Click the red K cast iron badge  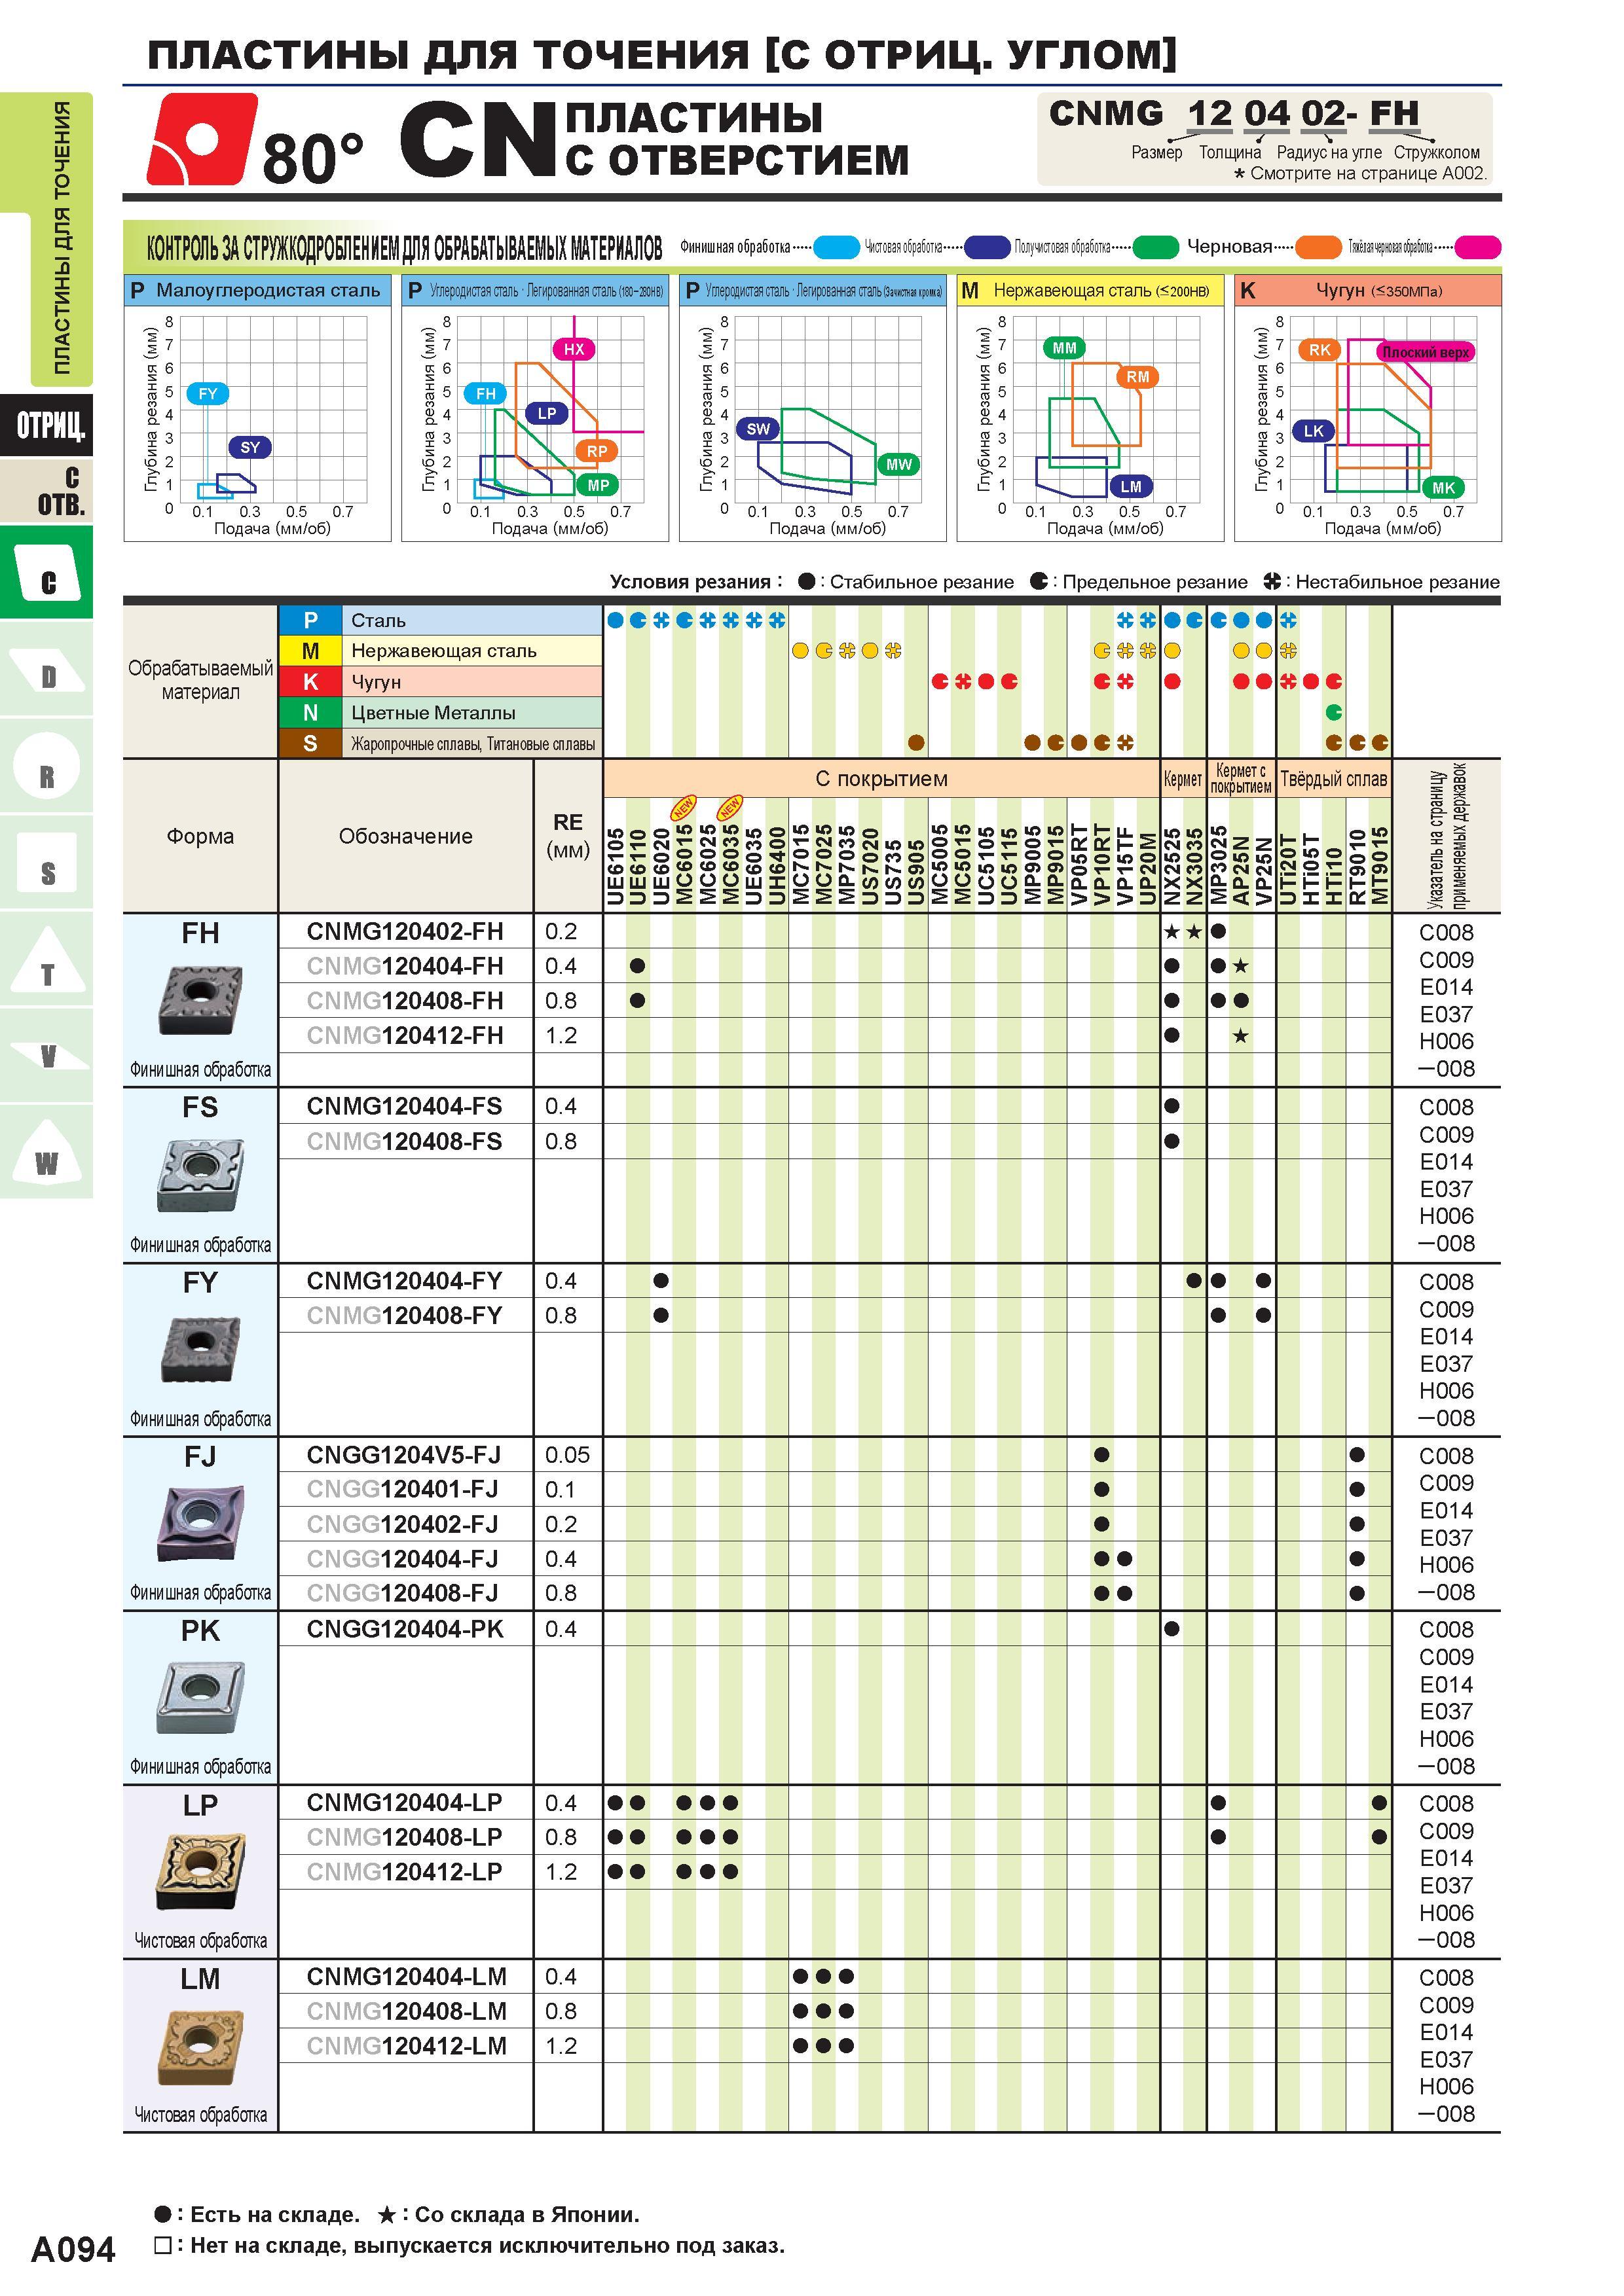tap(310, 682)
